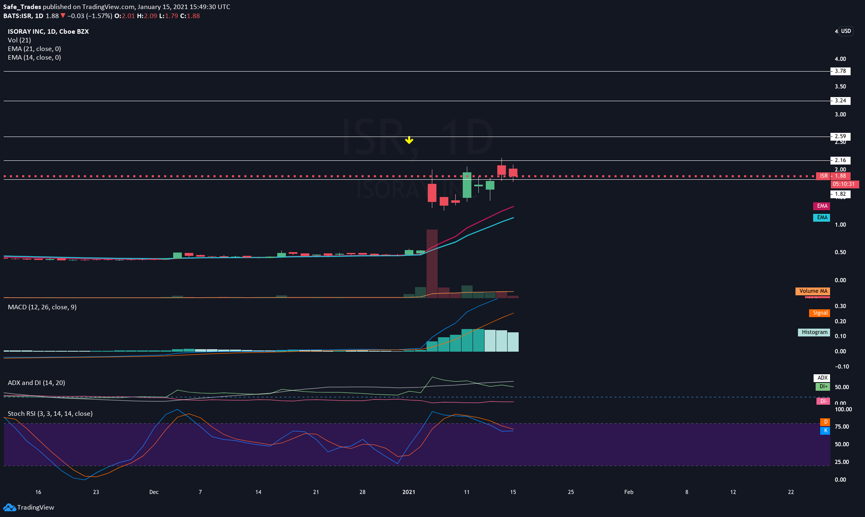The height and width of the screenshot is (517, 865).
Task: Click the EMA (21, close, 0) legend
Action: point(34,49)
